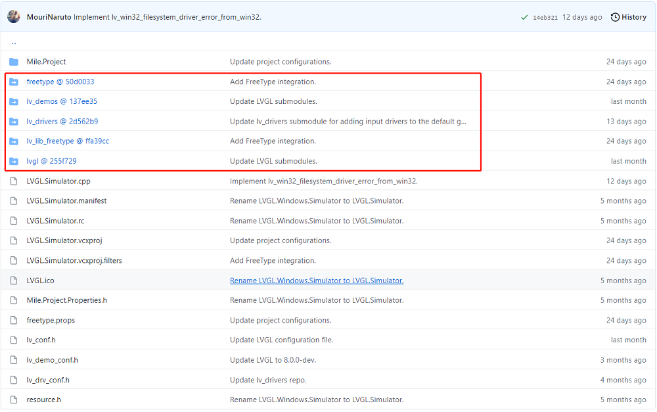Click the LVGL.Simulator.cpp file icon
The width and height of the screenshot is (657, 412).
point(14,181)
